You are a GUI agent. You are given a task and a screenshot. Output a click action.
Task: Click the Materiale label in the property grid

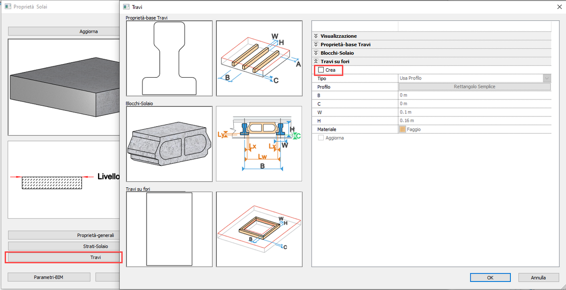click(327, 129)
